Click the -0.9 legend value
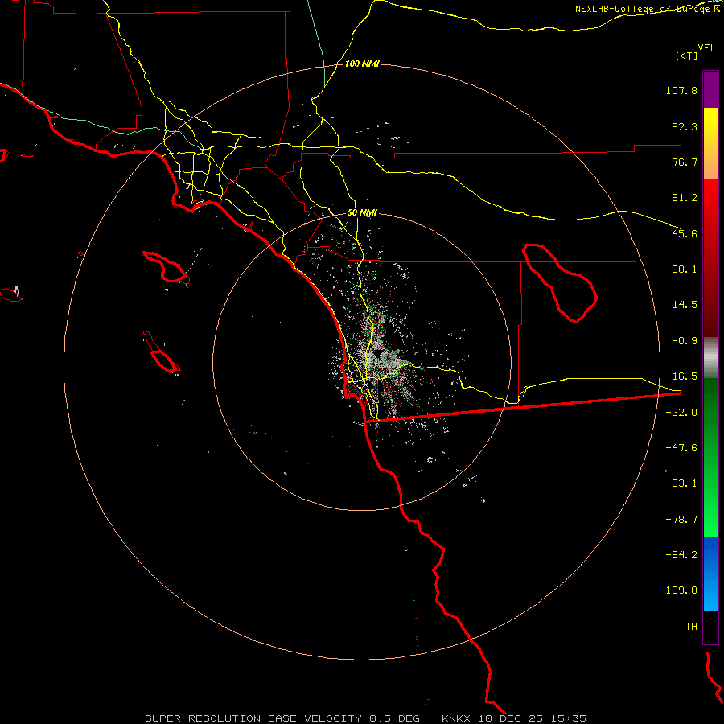The height and width of the screenshot is (724, 724). pyautogui.click(x=685, y=341)
